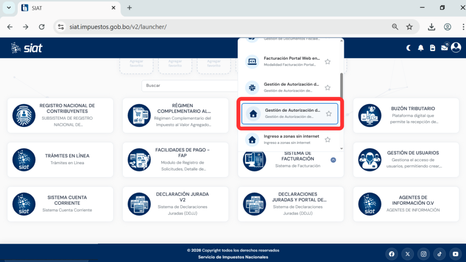Click the SIAT logo in header
466x262 pixels.
(27, 48)
